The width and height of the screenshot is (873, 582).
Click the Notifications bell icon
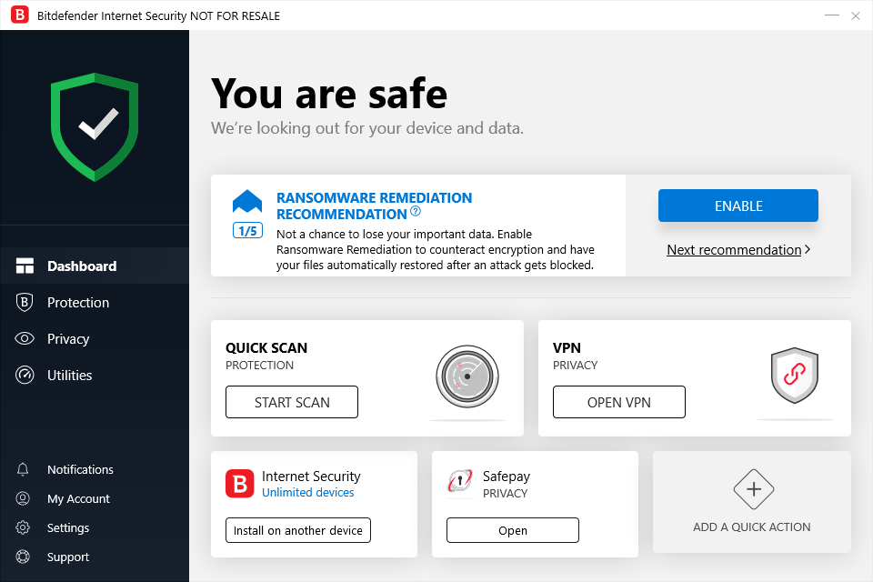click(24, 469)
